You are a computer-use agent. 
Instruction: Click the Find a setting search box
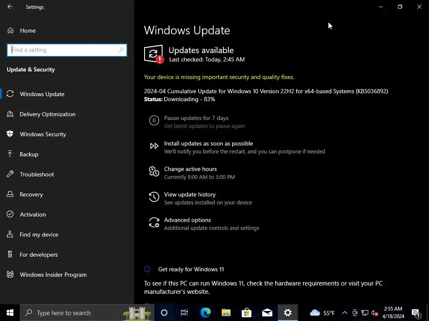pyautogui.click(x=67, y=50)
